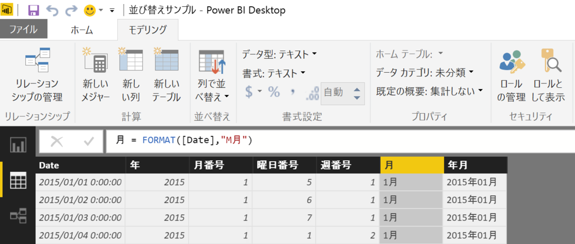Open the 列で並べ替え dropdown
Viewport: 575px width, 244px height.
(212, 75)
